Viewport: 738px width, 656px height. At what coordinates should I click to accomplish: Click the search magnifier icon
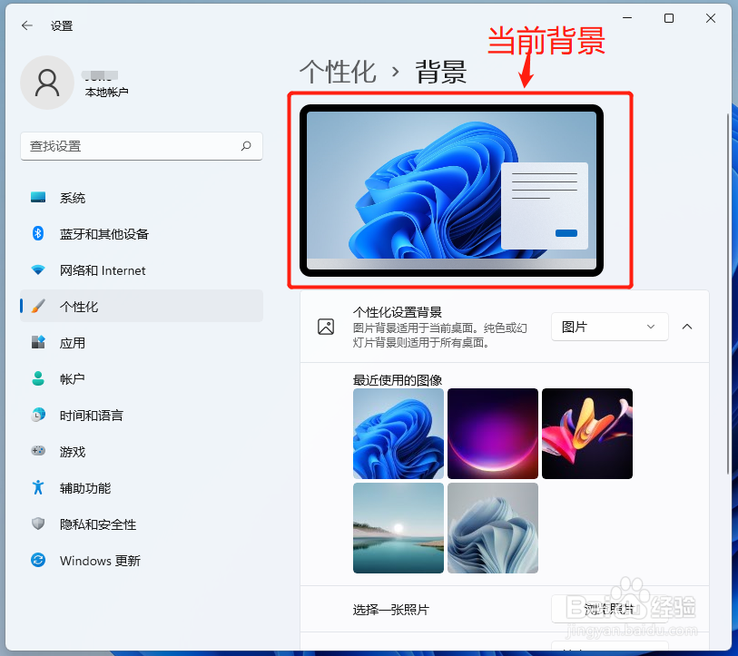(246, 146)
